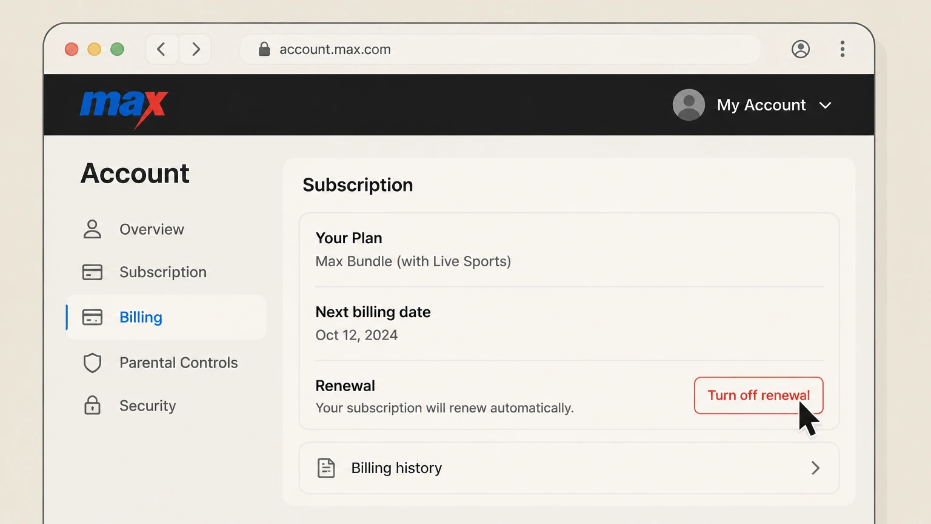Viewport: 931px width, 524px height.
Task: Open the My Account label
Action: pos(761,105)
